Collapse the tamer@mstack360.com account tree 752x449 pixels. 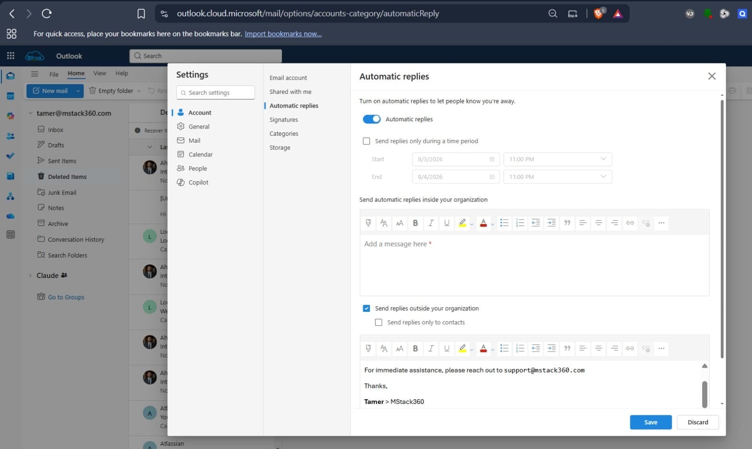(x=30, y=113)
